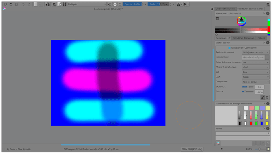
Task: Save the current document
Action: coord(16,4)
